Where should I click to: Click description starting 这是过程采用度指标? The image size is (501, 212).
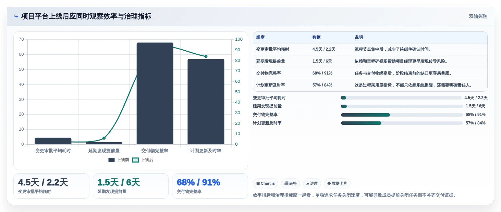pos(414,85)
